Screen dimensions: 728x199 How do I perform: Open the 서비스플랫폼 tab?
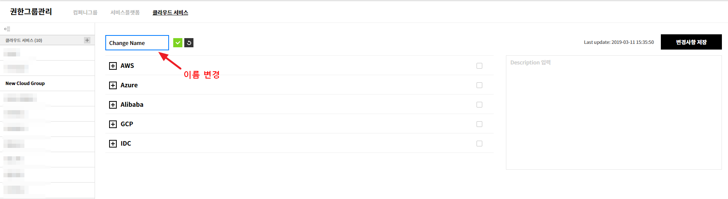click(125, 13)
